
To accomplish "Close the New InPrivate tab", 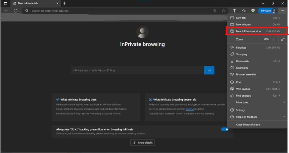I will coord(57,3).
